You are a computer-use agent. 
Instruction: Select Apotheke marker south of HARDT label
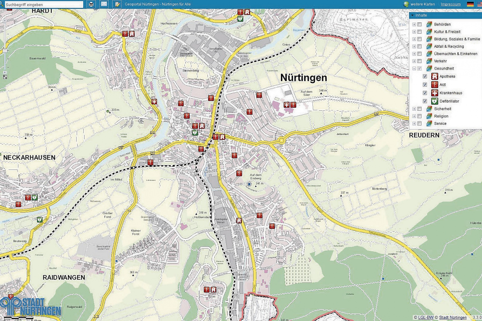(131, 34)
